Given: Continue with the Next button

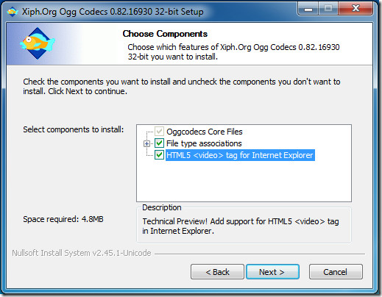Looking at the screenshot, I should click(x=272, y=272).
